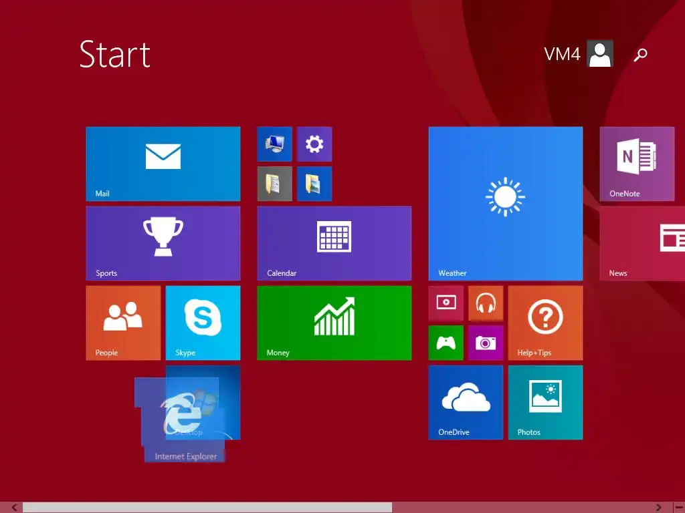This screenshot has height=513, width=685.
Task: Open the PC settings gear tile
Action: pyautogui.click(x=314, y=144)
